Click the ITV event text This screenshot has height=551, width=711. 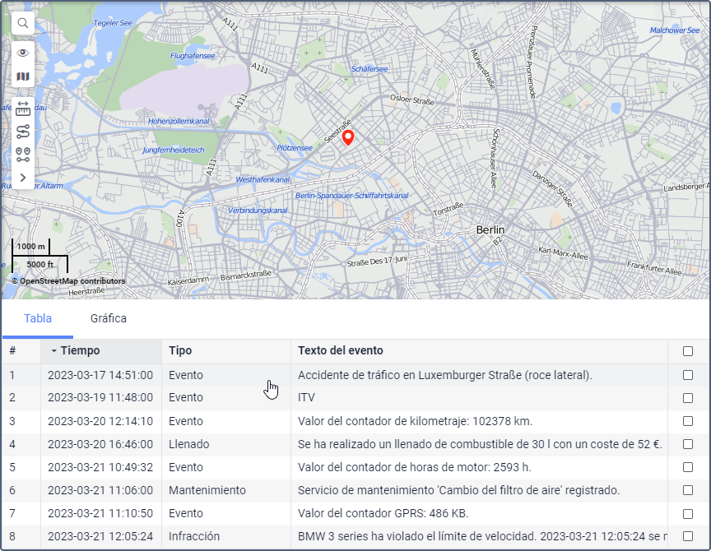(306, 397)
